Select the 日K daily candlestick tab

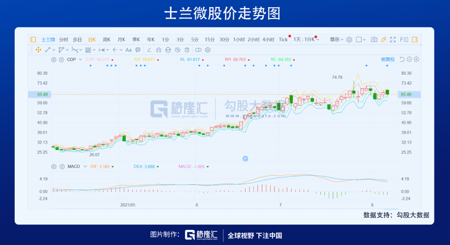tap(92, 40)
